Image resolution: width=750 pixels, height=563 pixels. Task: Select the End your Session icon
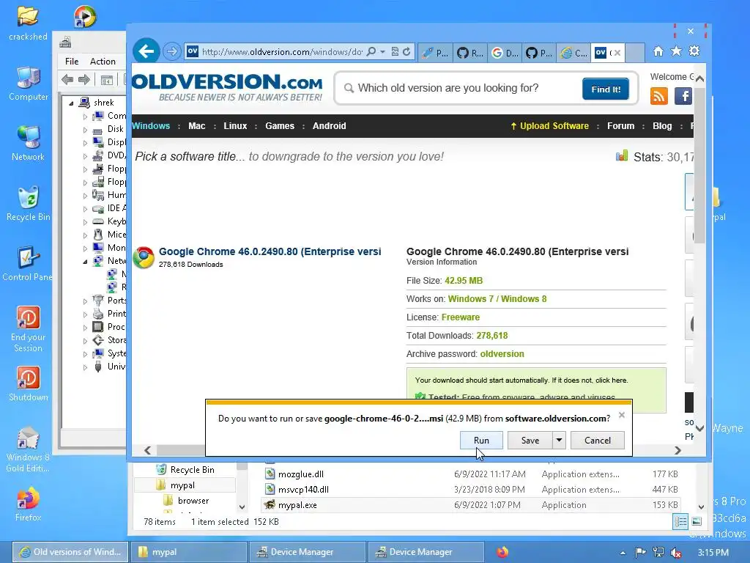point(29,329)
